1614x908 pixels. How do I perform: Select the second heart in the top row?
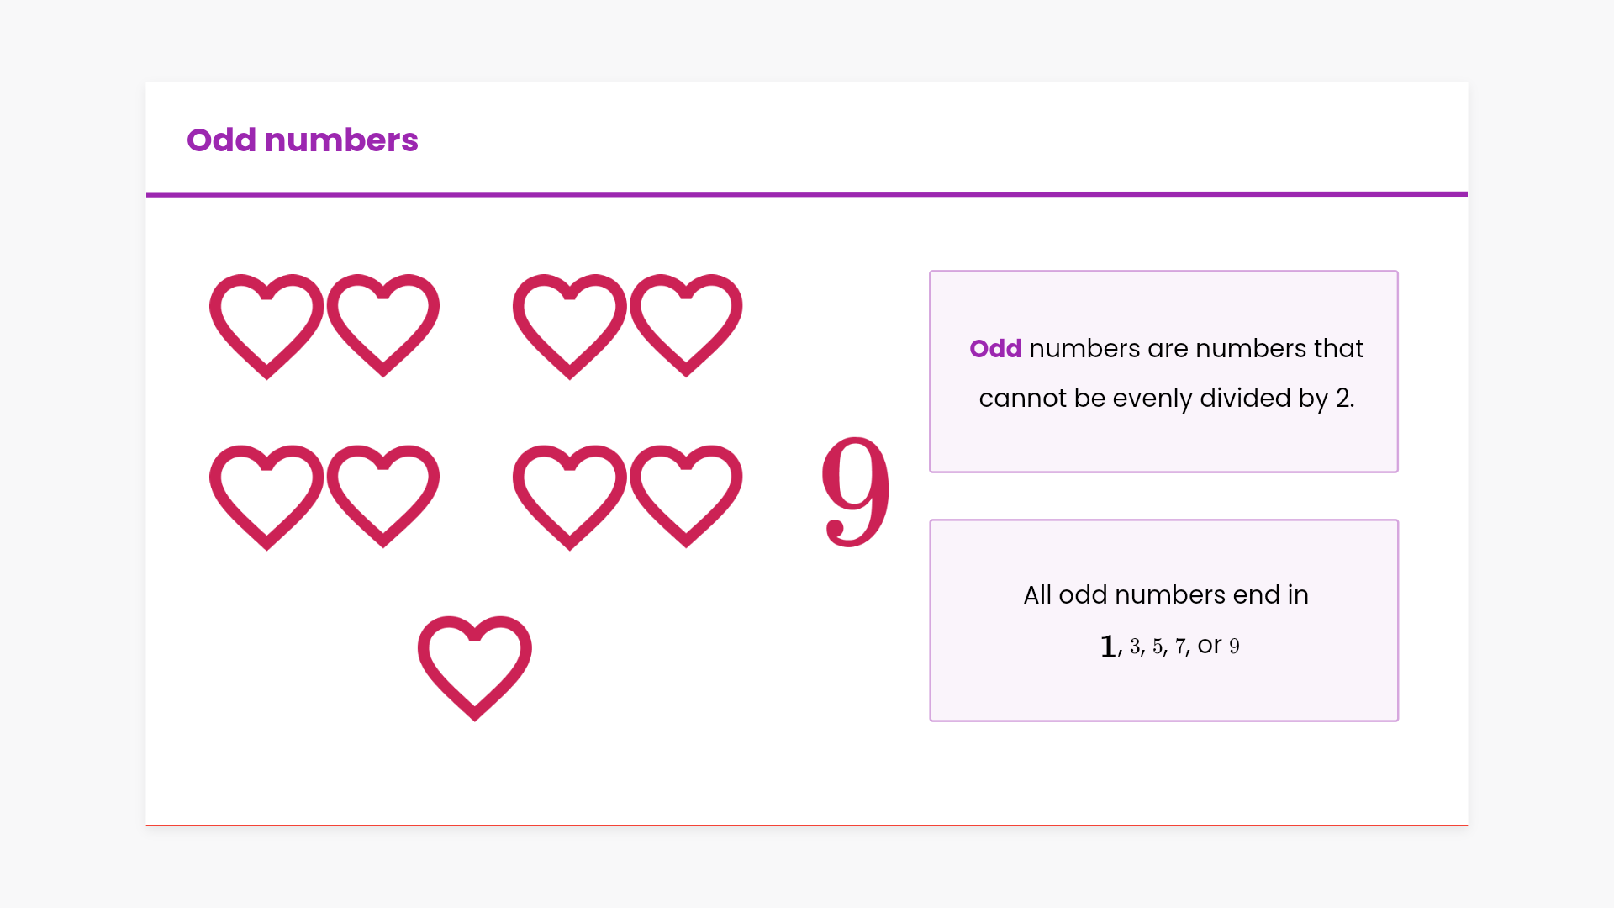point(383,325)
